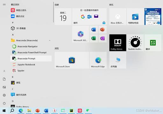The height and width of the screenshot is (114, 163).
Task: Launch Anaconda Navigator
Action: pyautogui.click(x=31, y=46)
